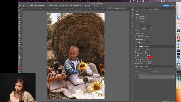Image resolution: width=181 pixels, height=102 pixels.
Task: Toggle the layer filtering switch
Action: pos(163,69)
